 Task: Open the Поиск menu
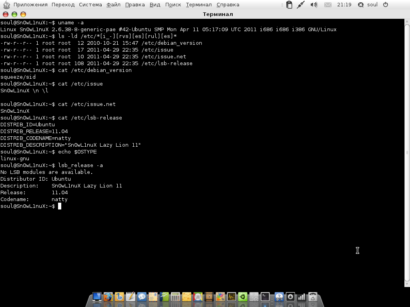point(173,5)
